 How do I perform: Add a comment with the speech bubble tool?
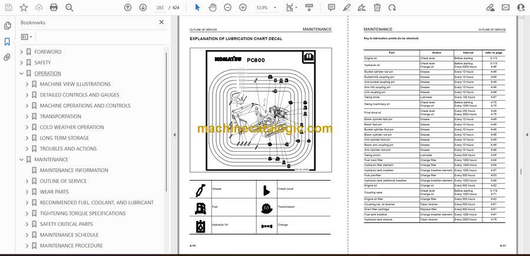[x=332, y=8]
